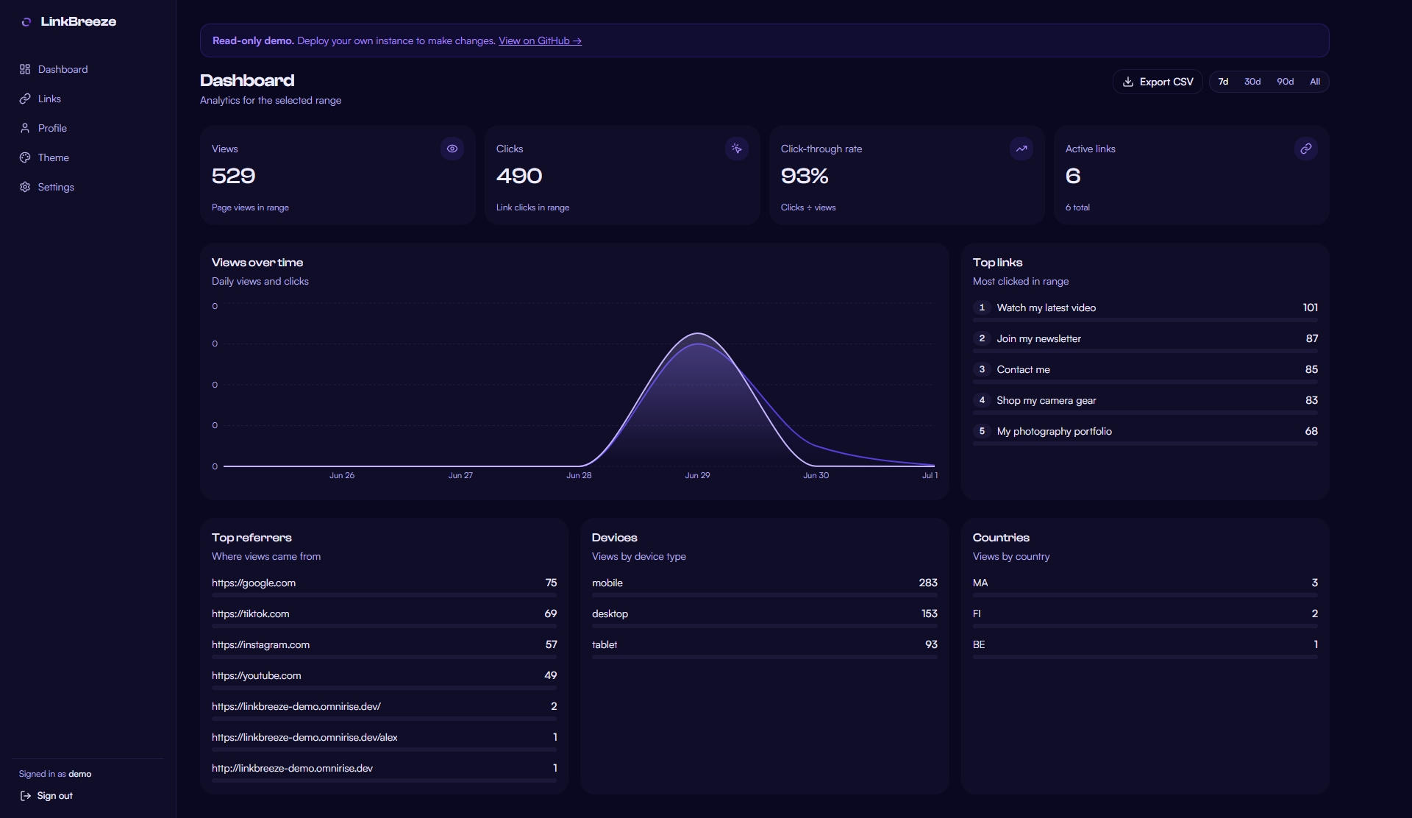Go to Profile in the sidebar
1412x818 pixels.
point(88,128)
